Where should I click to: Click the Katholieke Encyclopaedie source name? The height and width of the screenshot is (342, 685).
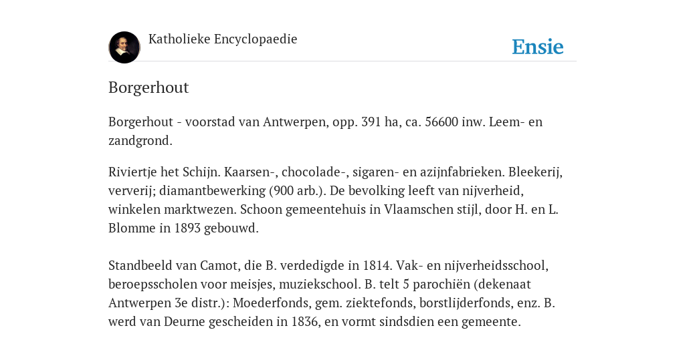[223, 39]
